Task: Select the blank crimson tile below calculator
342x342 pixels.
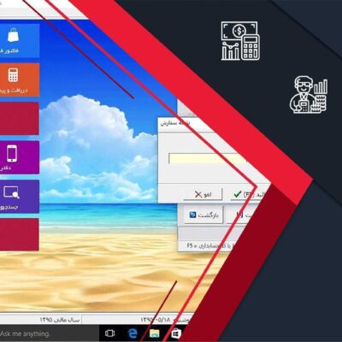Action: pos(20,119)
